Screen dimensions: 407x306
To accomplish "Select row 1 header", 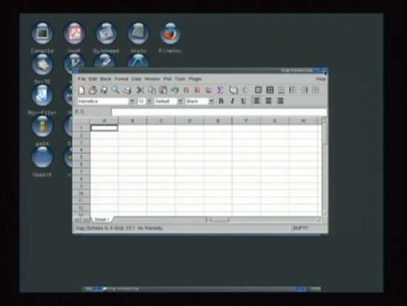I will [81, 127].
